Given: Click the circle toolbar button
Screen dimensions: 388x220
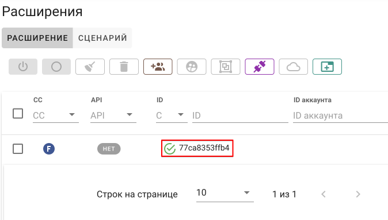Looking at the screenshot, I should click(x=56, y=67).
